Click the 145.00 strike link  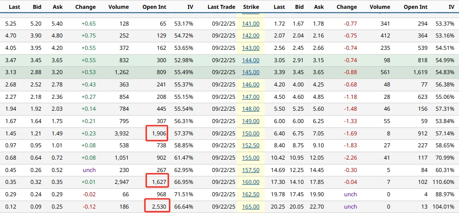click(250, 72)
